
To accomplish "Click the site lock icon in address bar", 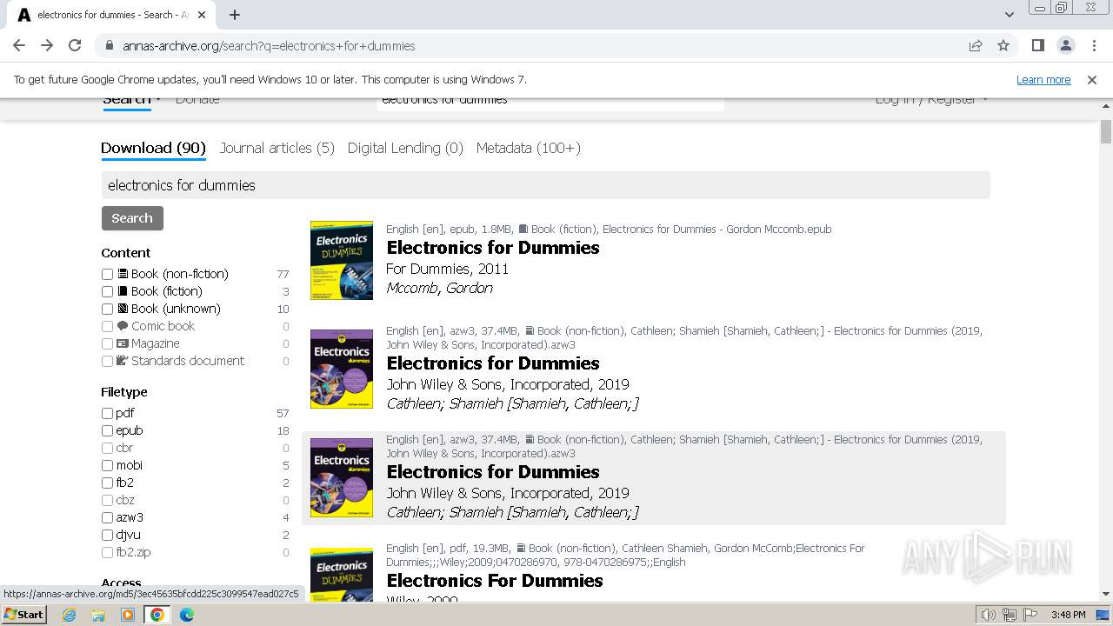I will coord(109,45).
